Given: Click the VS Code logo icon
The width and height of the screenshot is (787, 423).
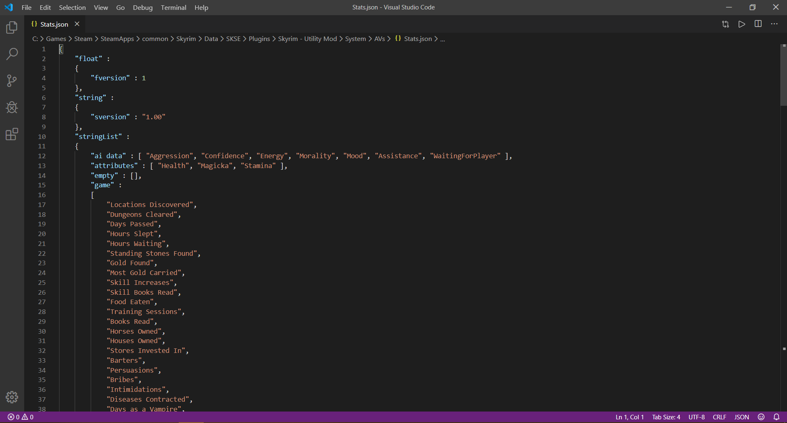Looking at the screenshot, I should (x=9, y=7).
